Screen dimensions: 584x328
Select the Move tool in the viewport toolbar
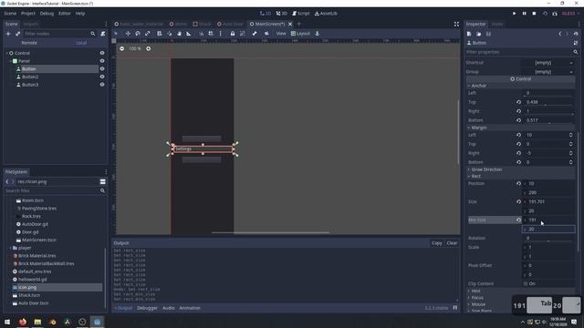(128, 34)
